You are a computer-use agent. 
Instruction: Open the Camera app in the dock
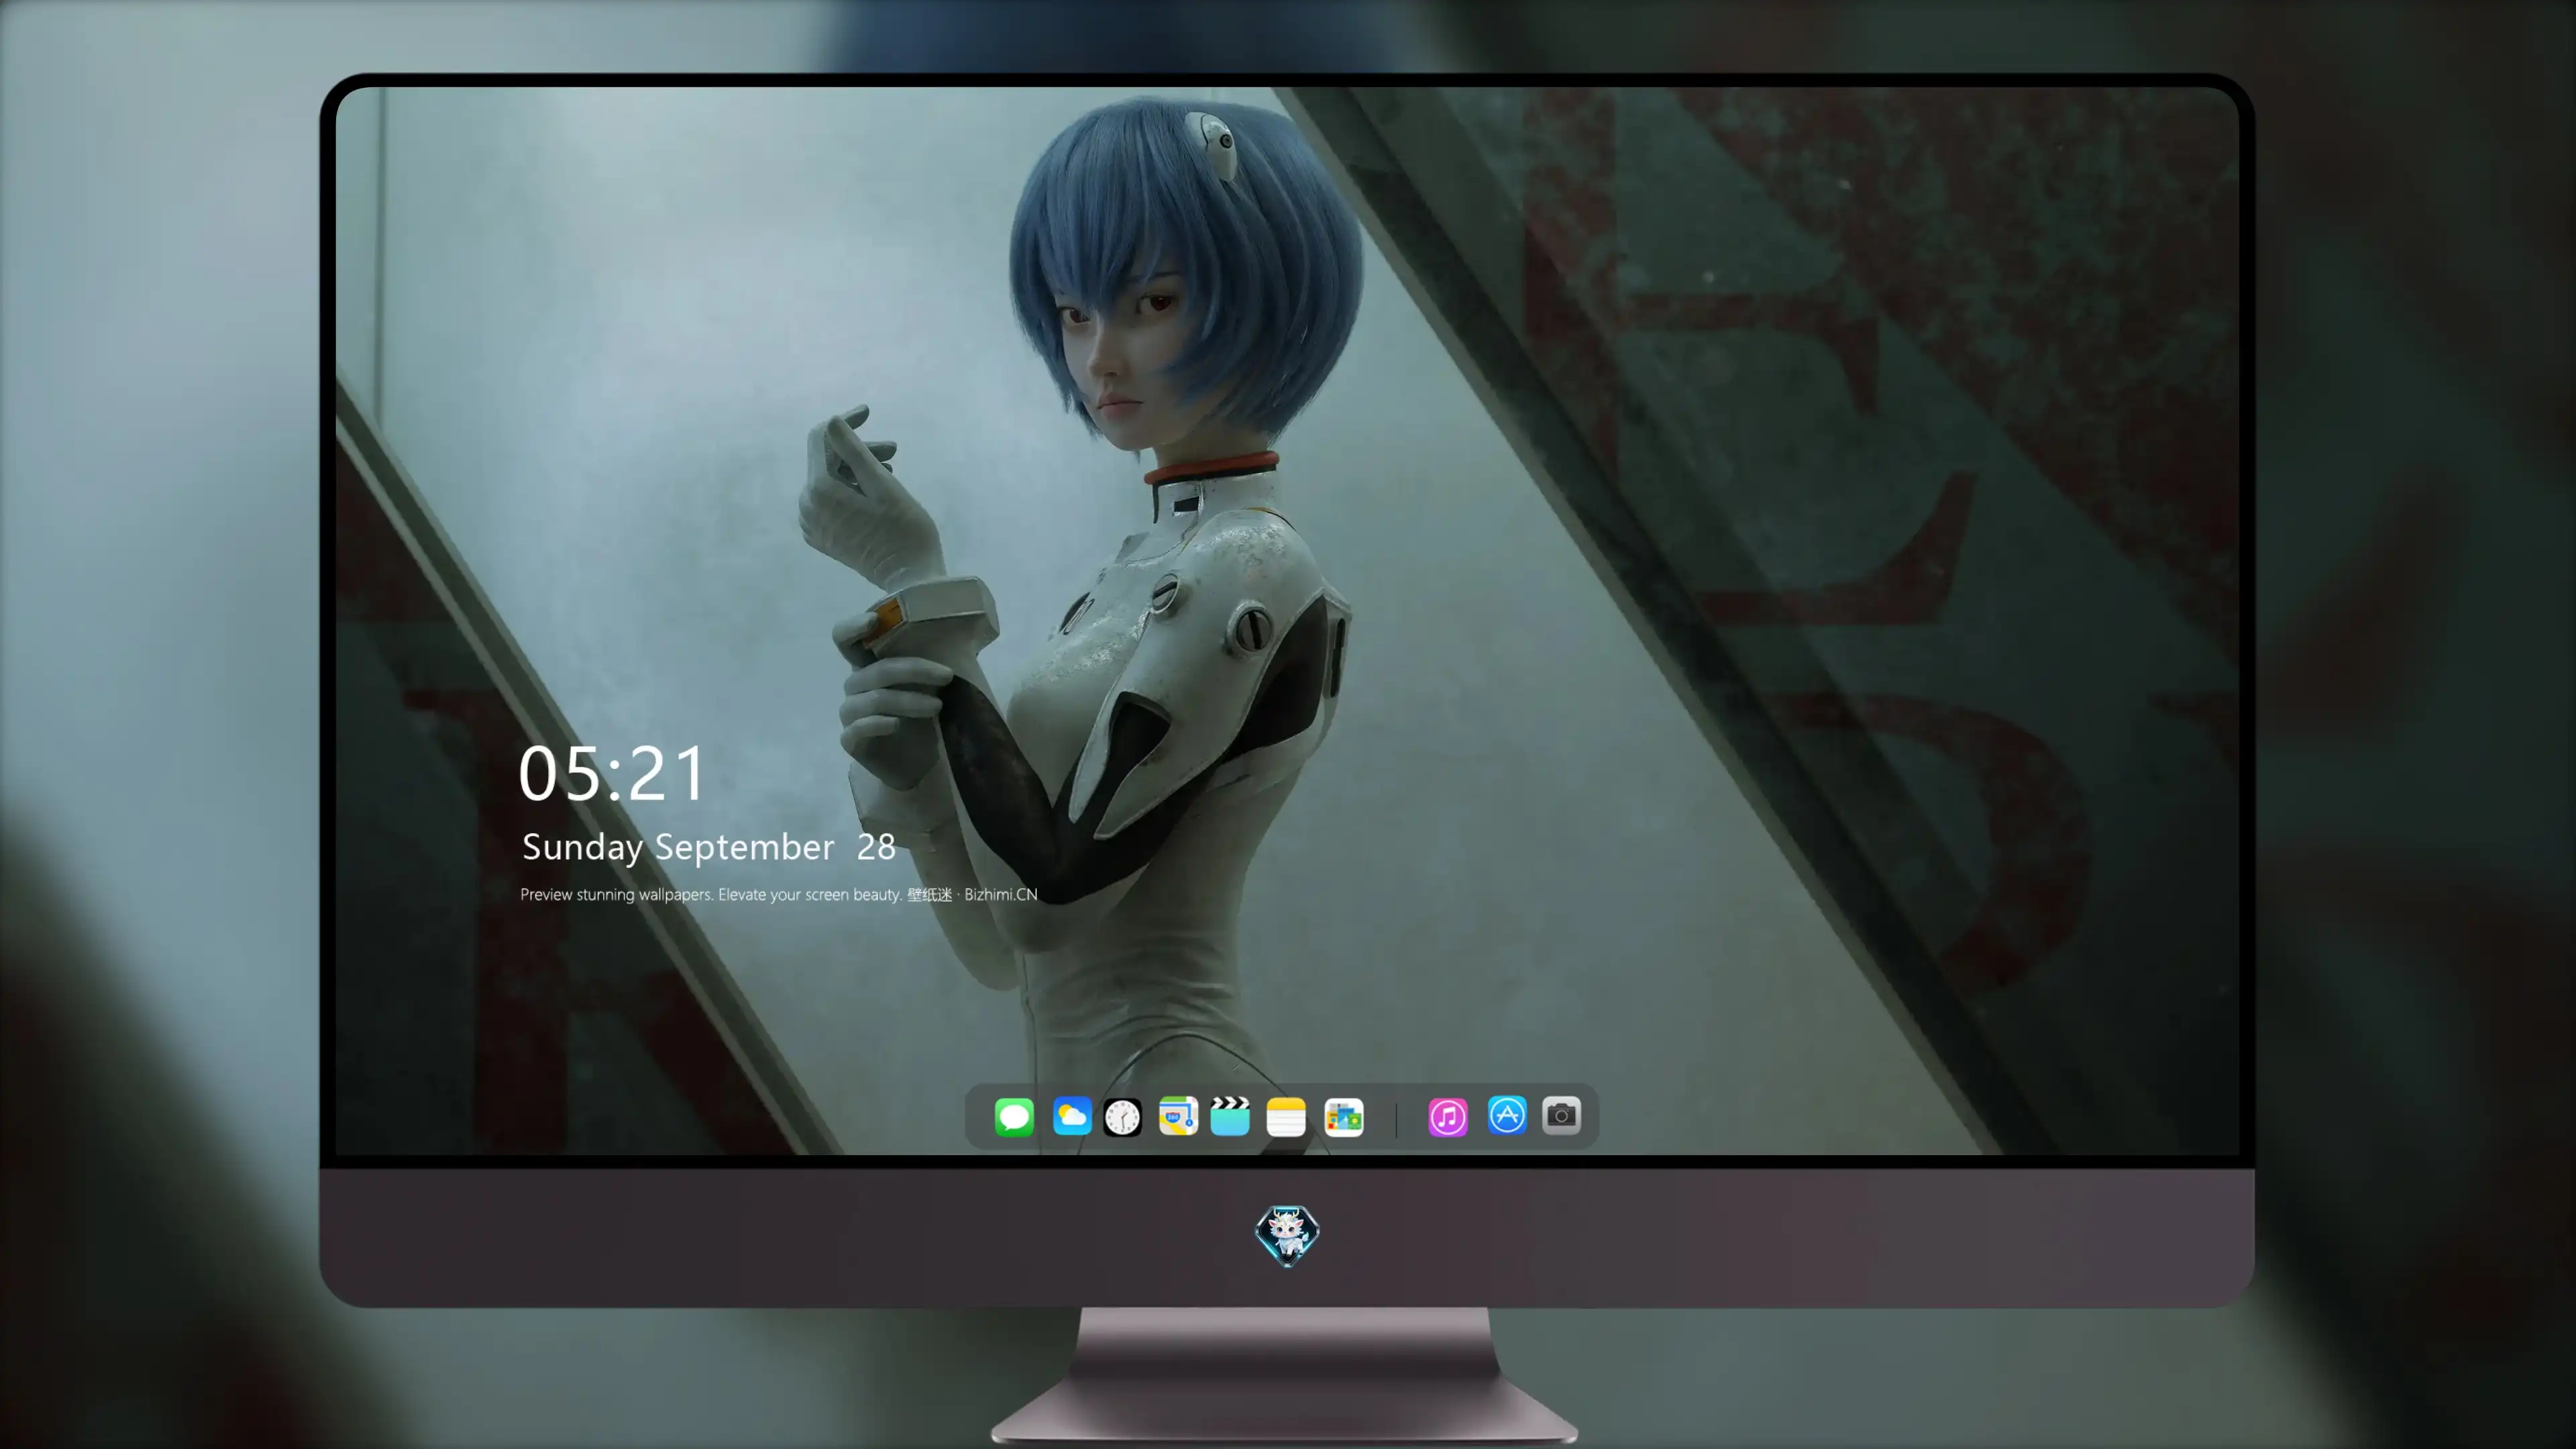pos(1561,1115)
